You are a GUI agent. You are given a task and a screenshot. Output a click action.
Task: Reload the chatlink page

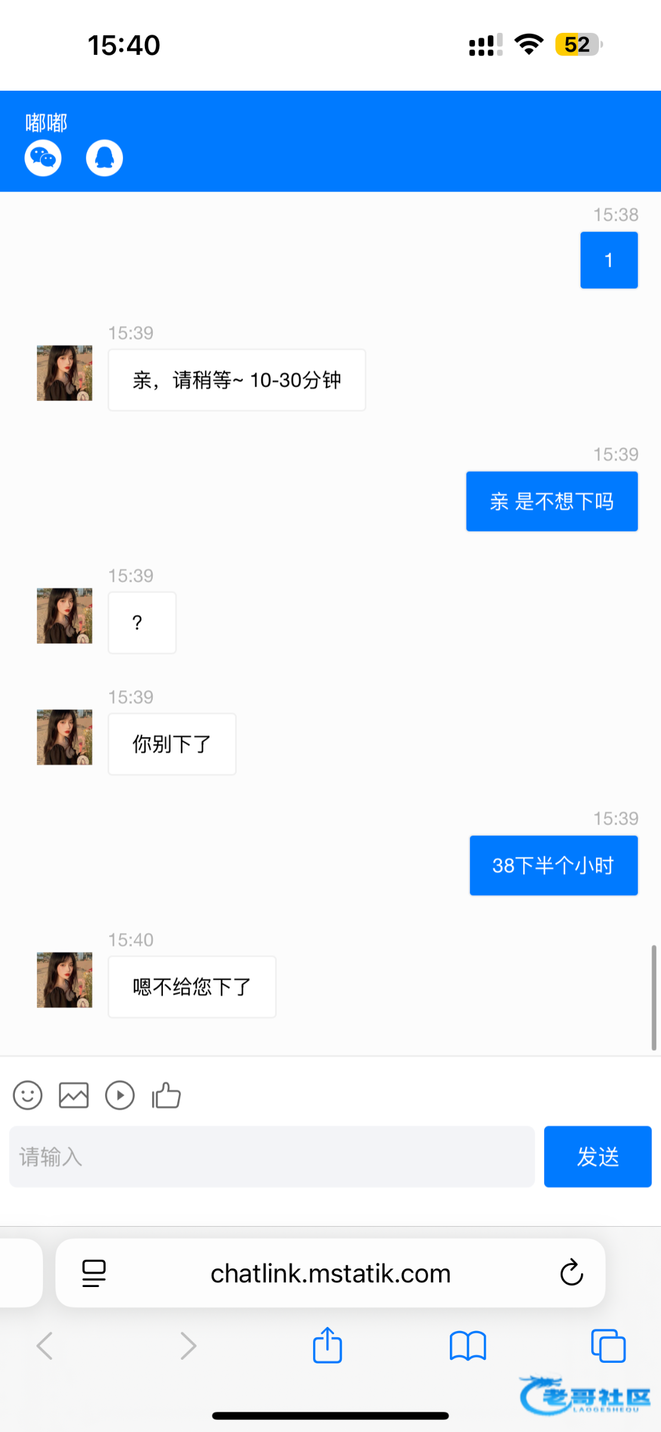point(571,1273)
